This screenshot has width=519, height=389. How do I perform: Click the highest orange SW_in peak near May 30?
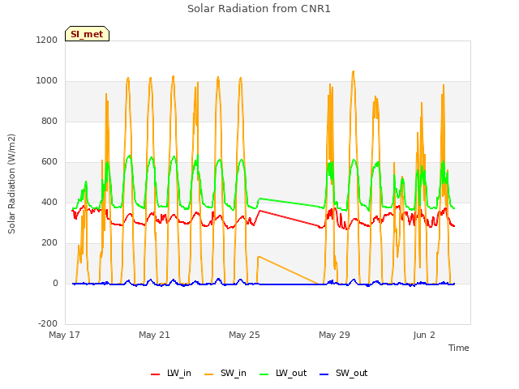354,71
